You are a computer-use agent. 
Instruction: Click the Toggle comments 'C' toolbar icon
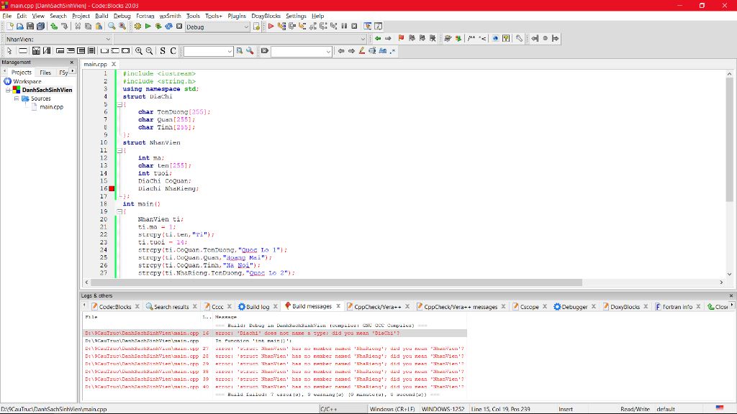[173, 51]
